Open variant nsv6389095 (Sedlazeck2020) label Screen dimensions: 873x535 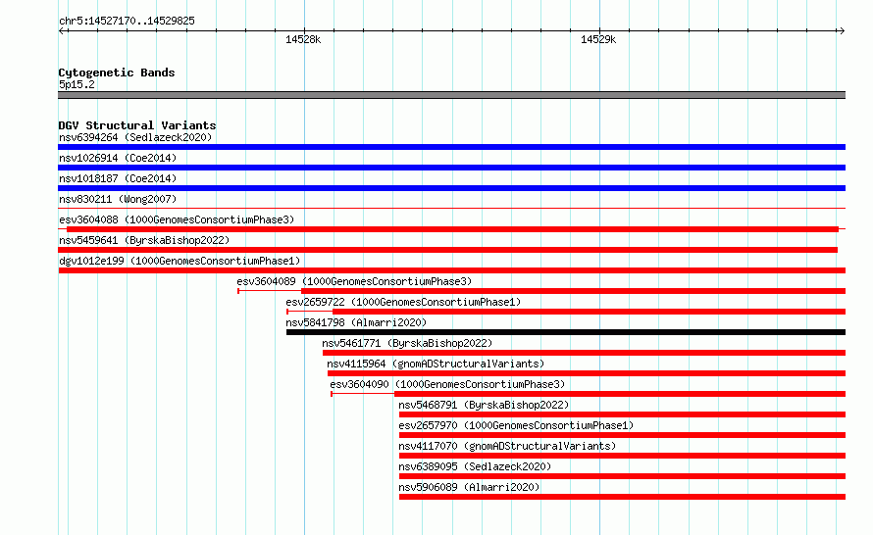pos(475,466)
